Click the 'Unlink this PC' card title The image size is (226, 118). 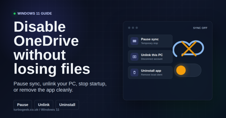tap(152, 55)
